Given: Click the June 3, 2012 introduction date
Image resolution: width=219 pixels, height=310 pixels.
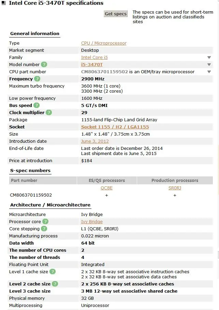Looking at the screenshot, I should click(x=95, y=141).
